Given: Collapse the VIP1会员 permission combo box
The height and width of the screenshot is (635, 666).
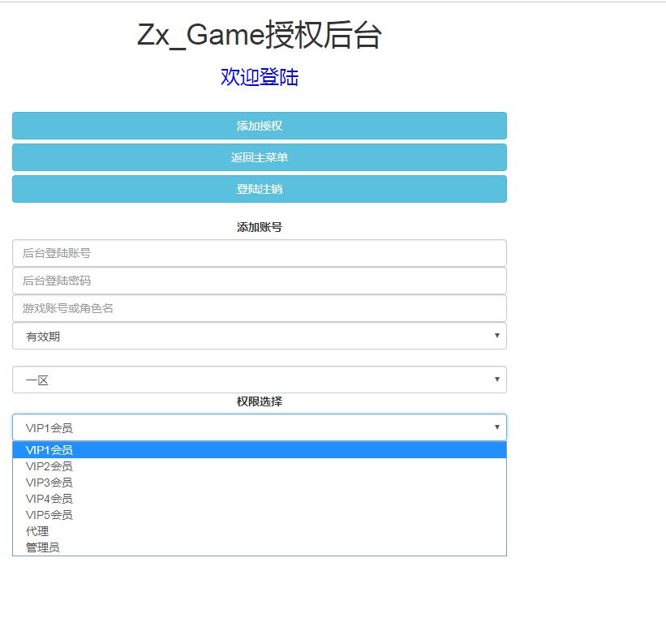Looking at the screenshot, I should (x=260, y=427).
